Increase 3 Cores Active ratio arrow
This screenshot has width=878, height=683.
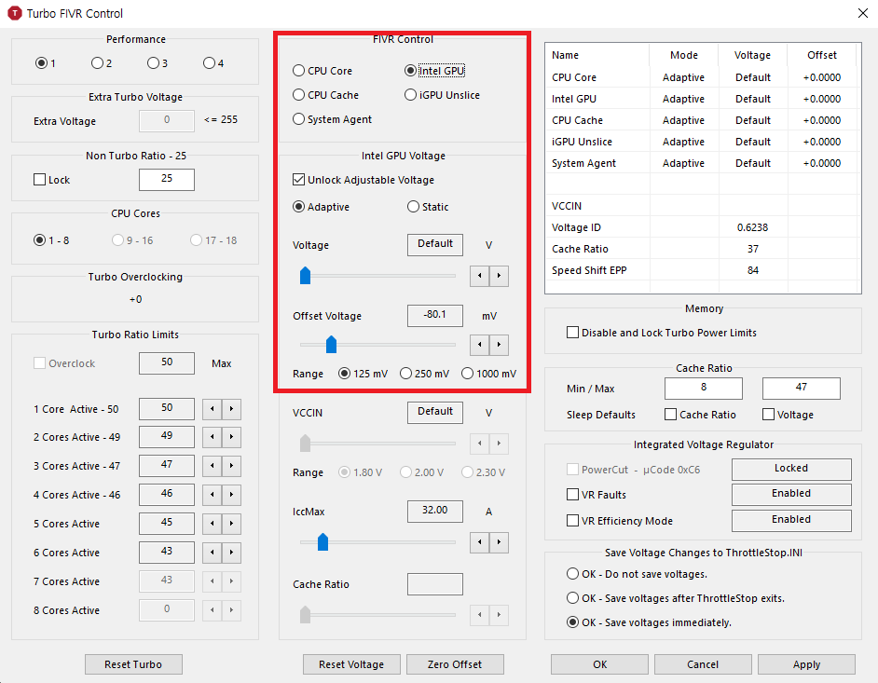[x=231, y=466]
